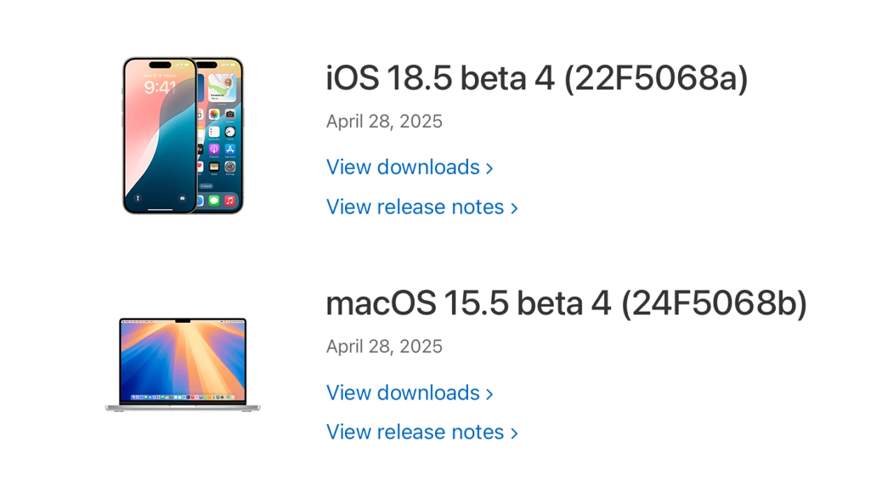Screen dimensions: 894x503
Task: Click the Podcasts icon on the iPhone
Action: pyautogui.click(x=214, y=150)
